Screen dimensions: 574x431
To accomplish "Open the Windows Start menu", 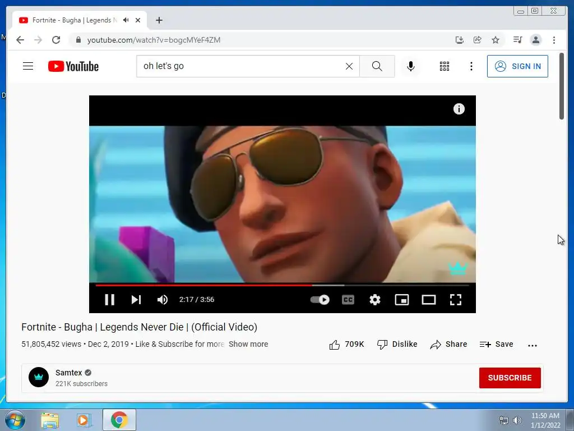I will click(x=14, y=420).
